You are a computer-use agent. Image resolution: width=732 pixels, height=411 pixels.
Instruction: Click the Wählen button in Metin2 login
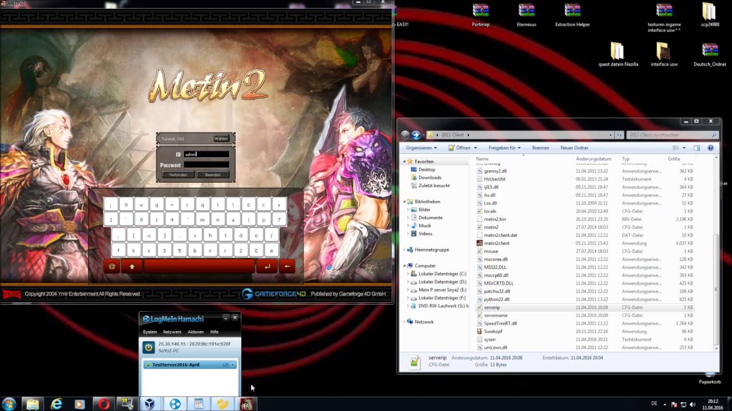point(221,139)
